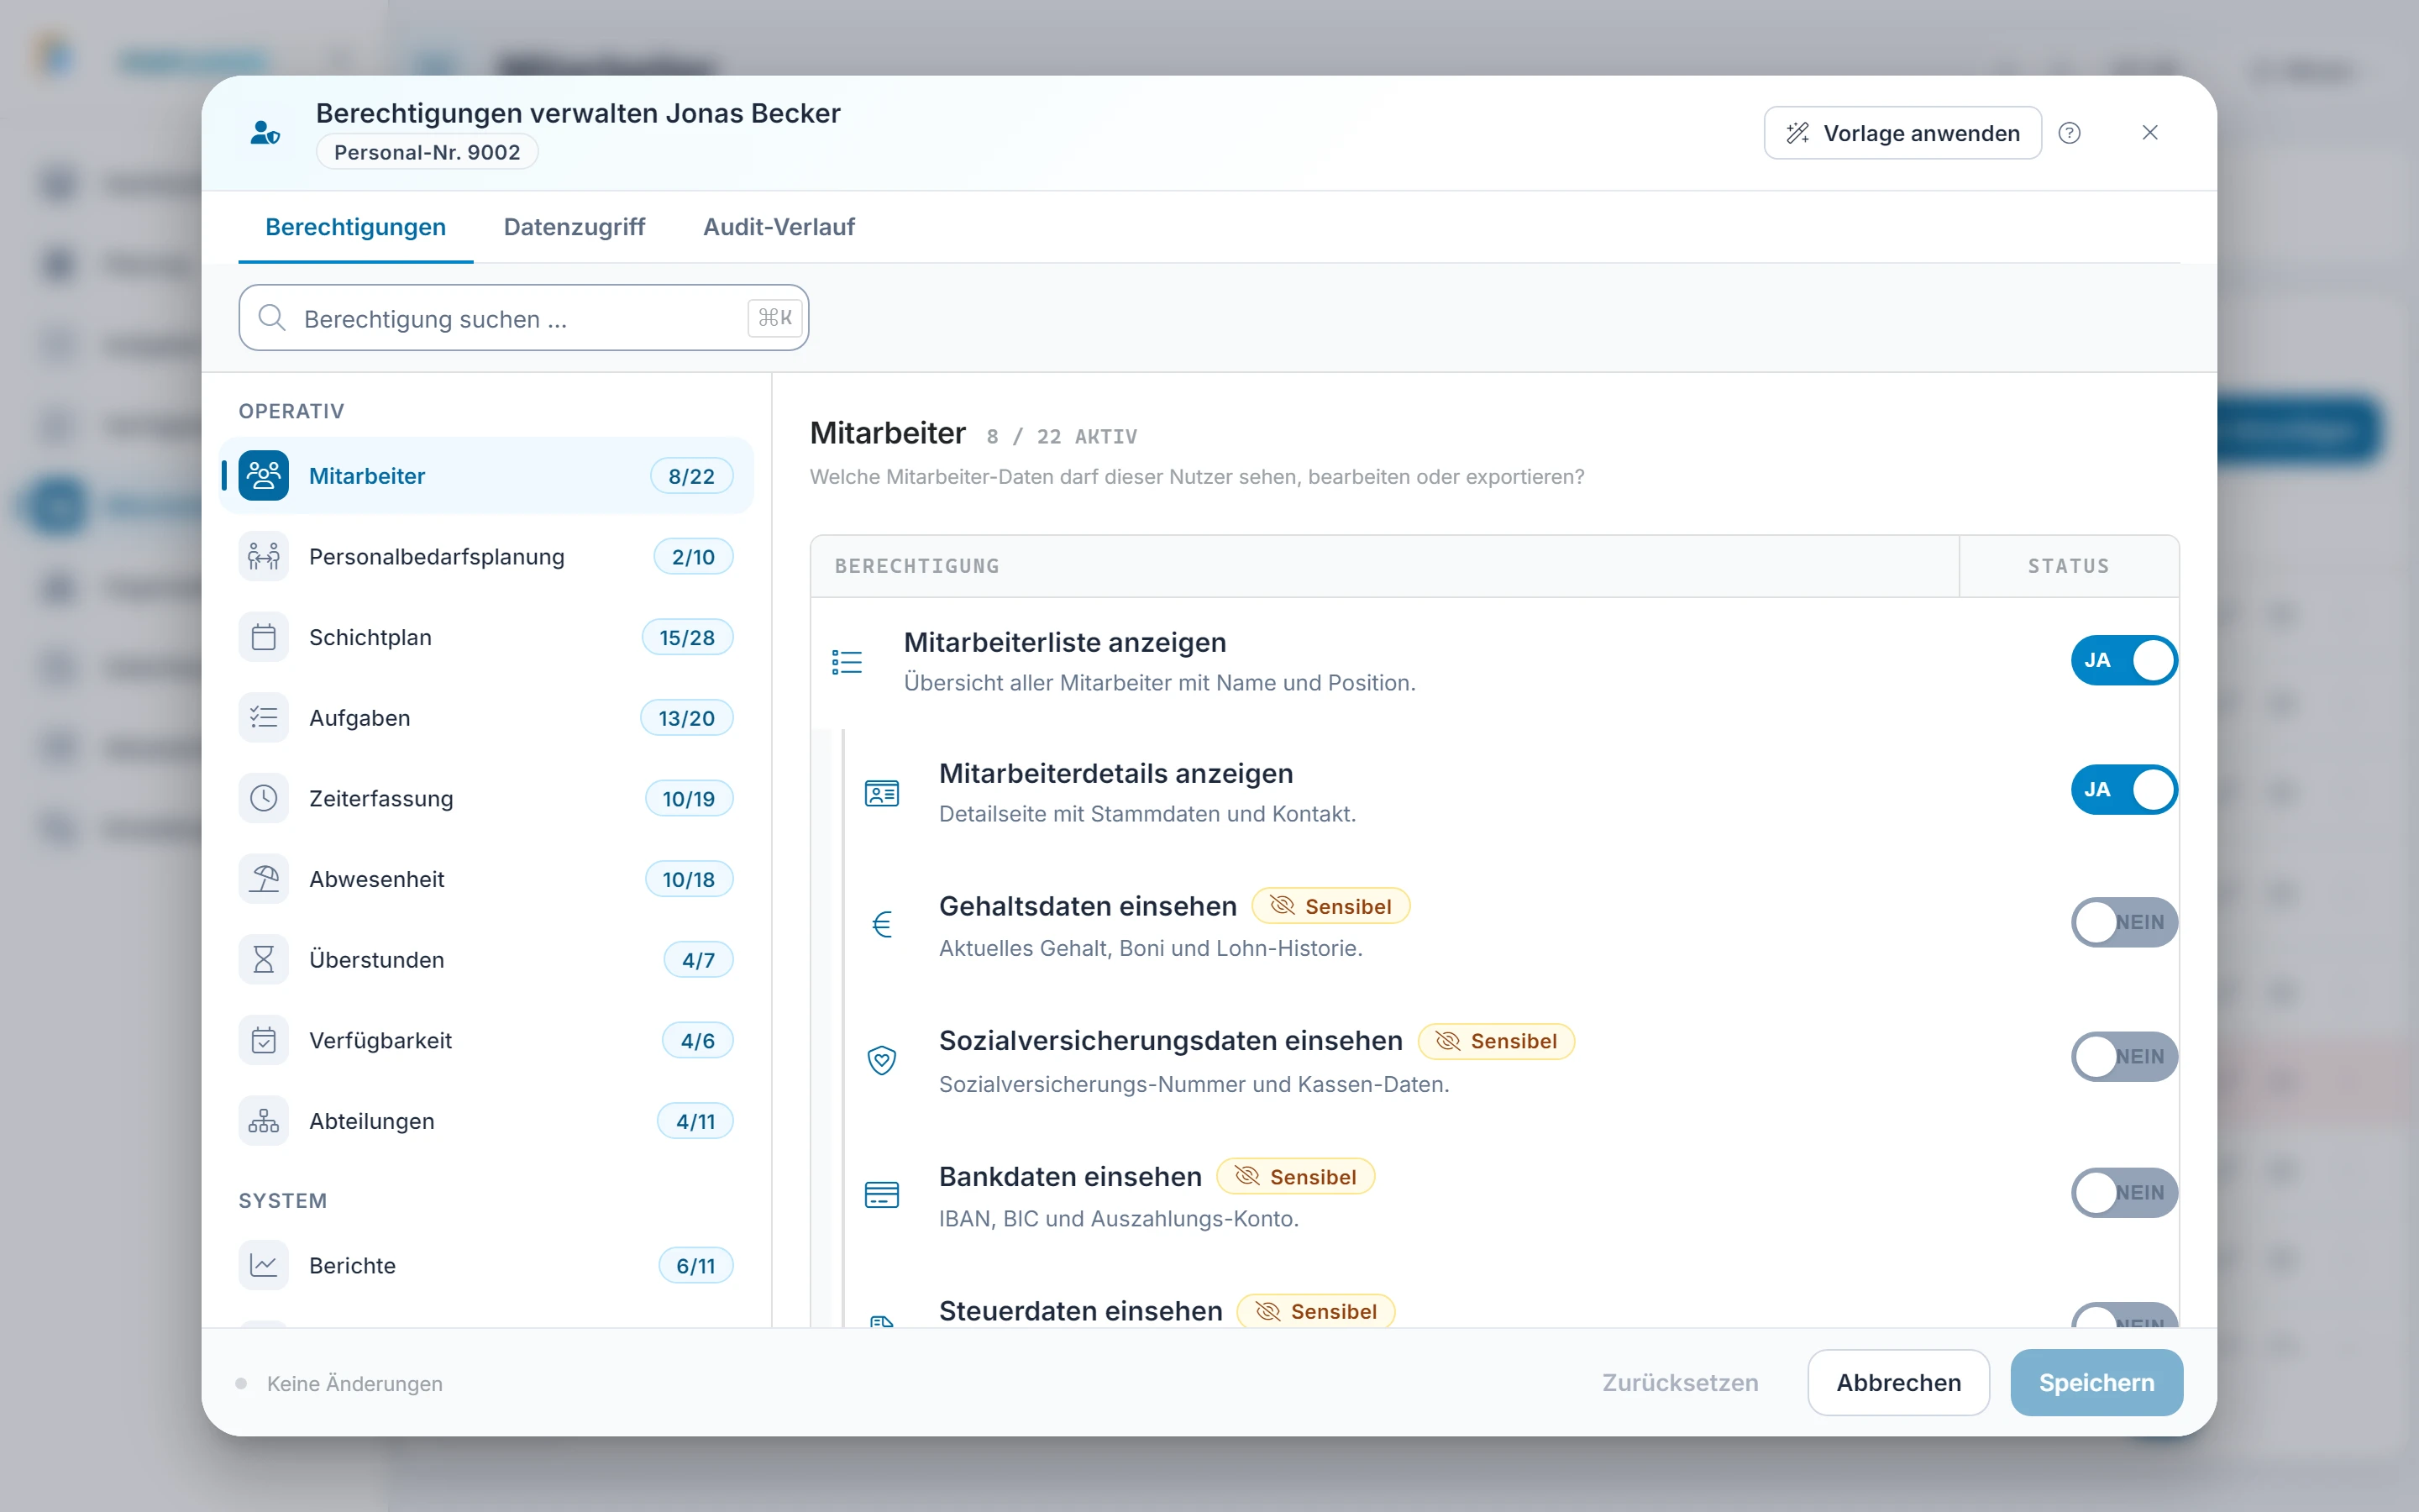
Task: Close the permissions dialog
Action: 2150,133
